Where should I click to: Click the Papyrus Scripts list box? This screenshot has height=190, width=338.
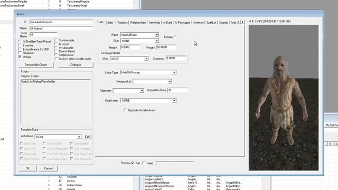(55, 101)
